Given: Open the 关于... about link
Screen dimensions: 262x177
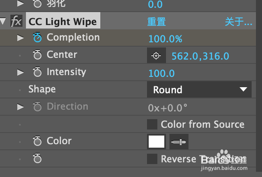Looking at the screenshot, I should click(239, 22).
